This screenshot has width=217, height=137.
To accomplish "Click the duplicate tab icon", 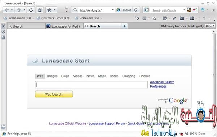I will point(154,18).
